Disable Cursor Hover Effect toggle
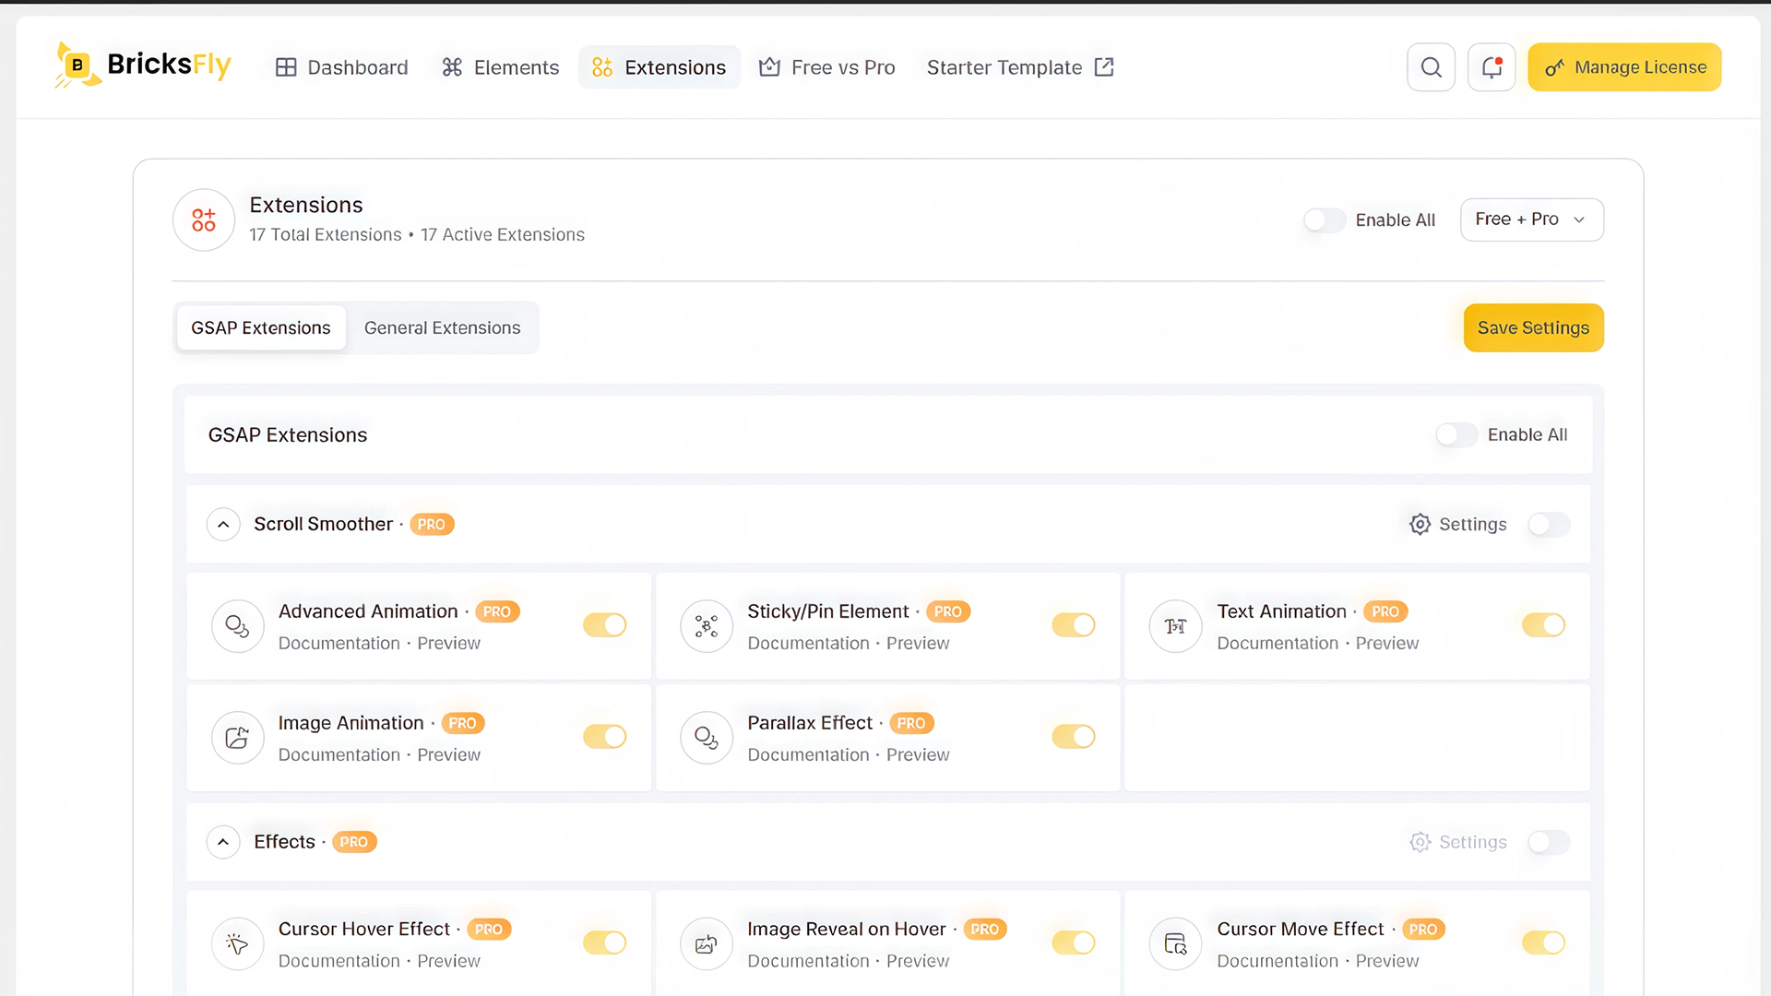The image size is (1771, 996). [605, 943]
